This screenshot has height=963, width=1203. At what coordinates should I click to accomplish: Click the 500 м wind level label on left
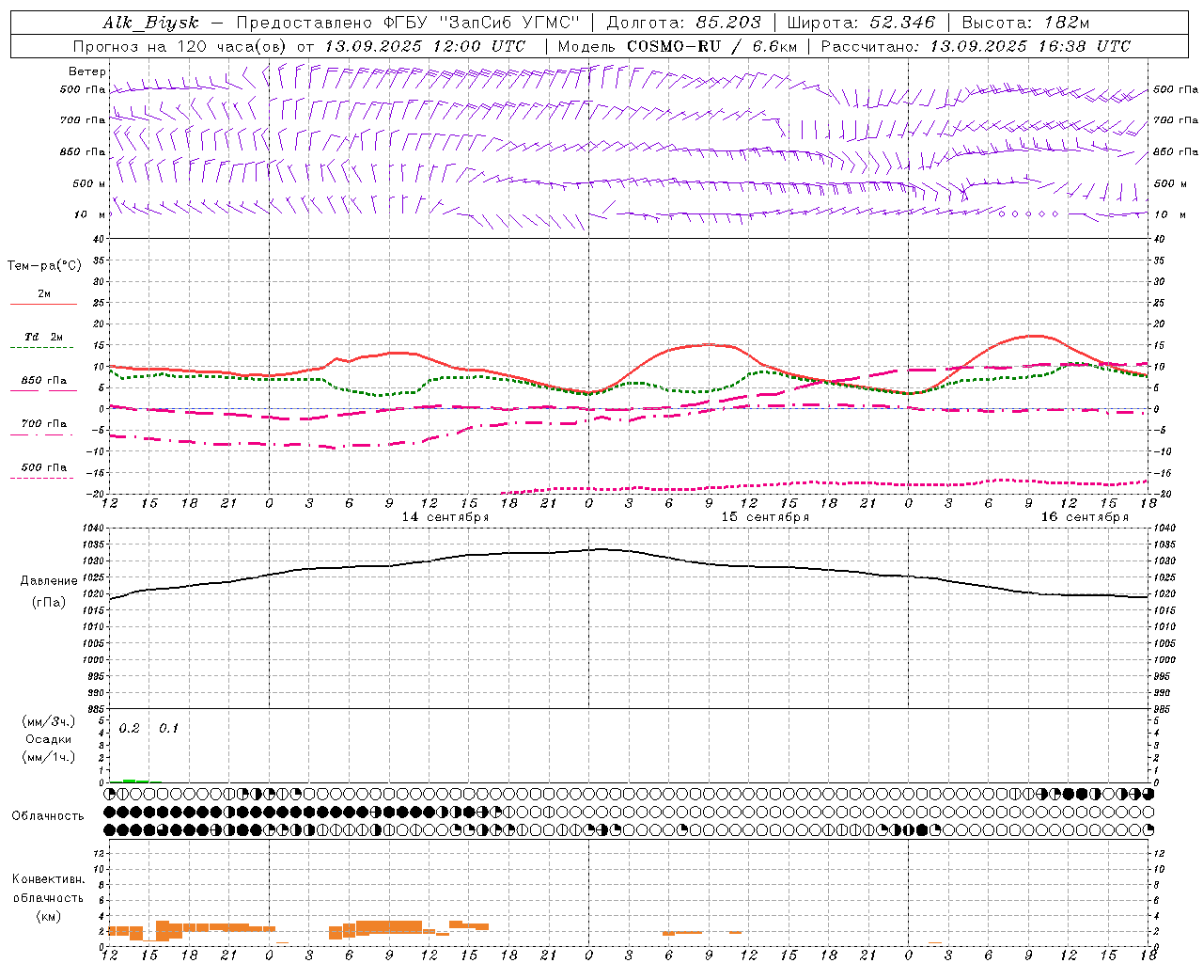point(89,183)
